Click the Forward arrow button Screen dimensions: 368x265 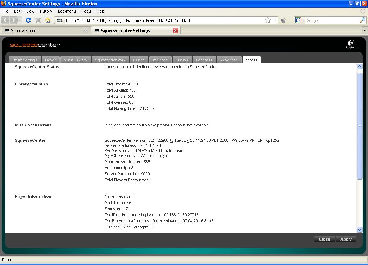(x=14, y=20)
